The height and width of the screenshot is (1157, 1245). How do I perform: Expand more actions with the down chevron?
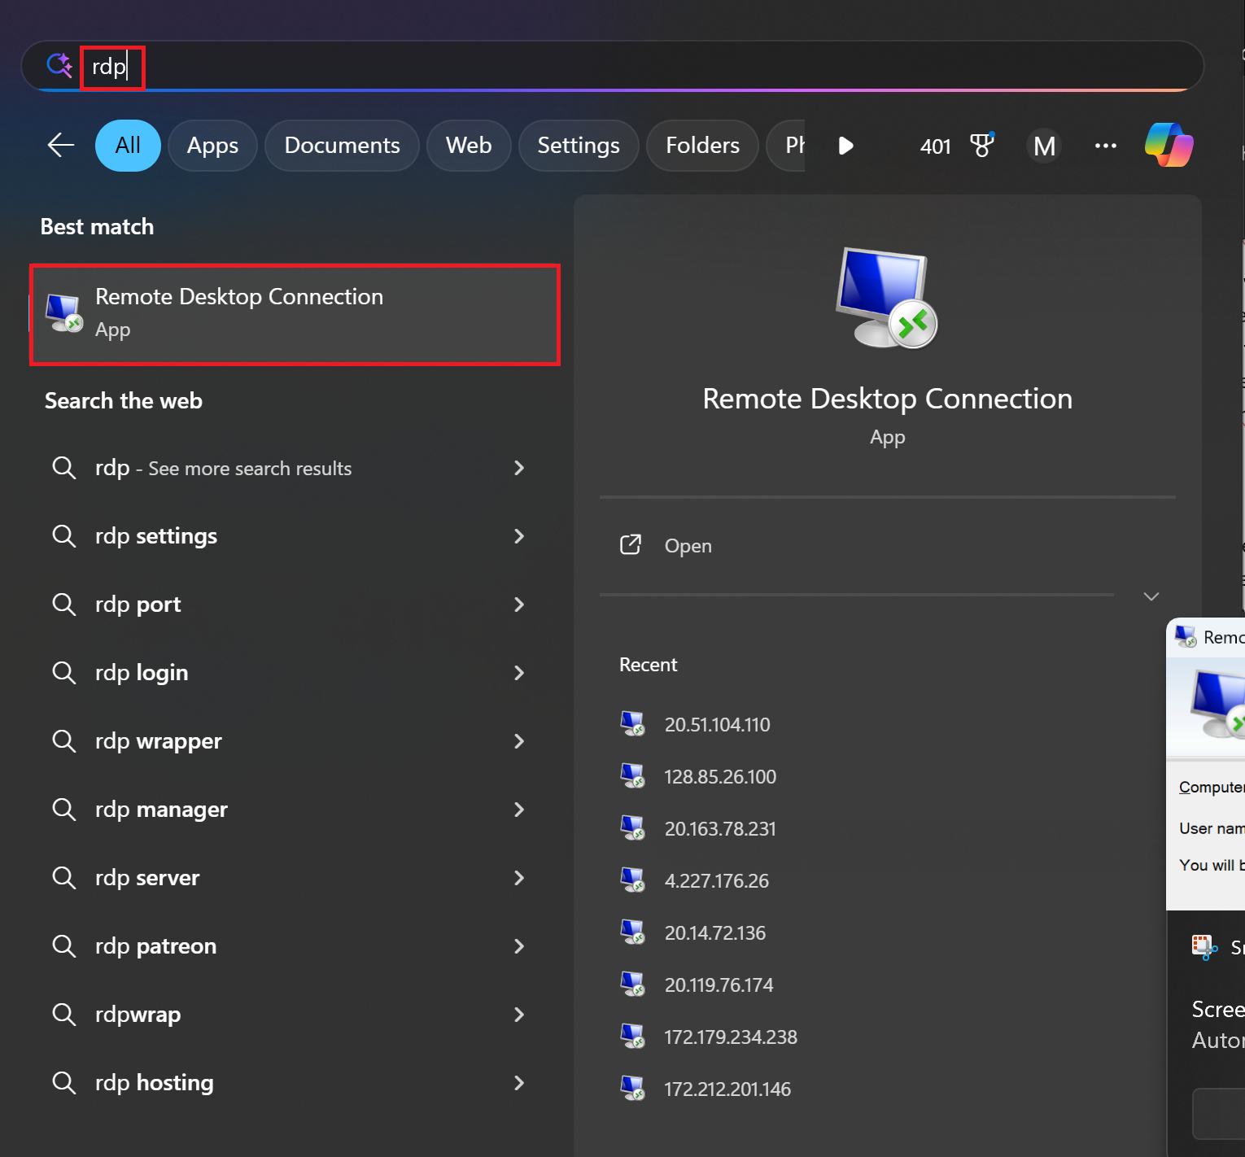pos(1151,596)
